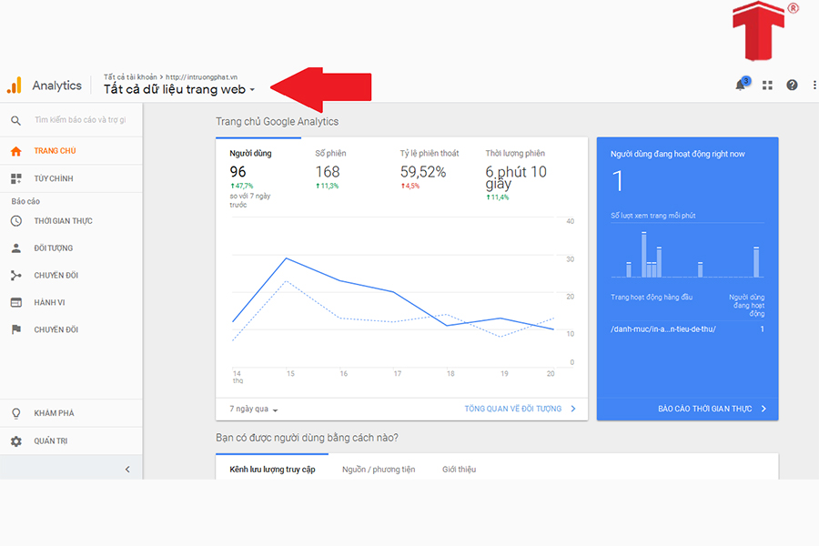Image resolution: width=819 pixels, height=546 pixels.
Task: Click the search magnifier icon
Action: (x=16, y=120)
